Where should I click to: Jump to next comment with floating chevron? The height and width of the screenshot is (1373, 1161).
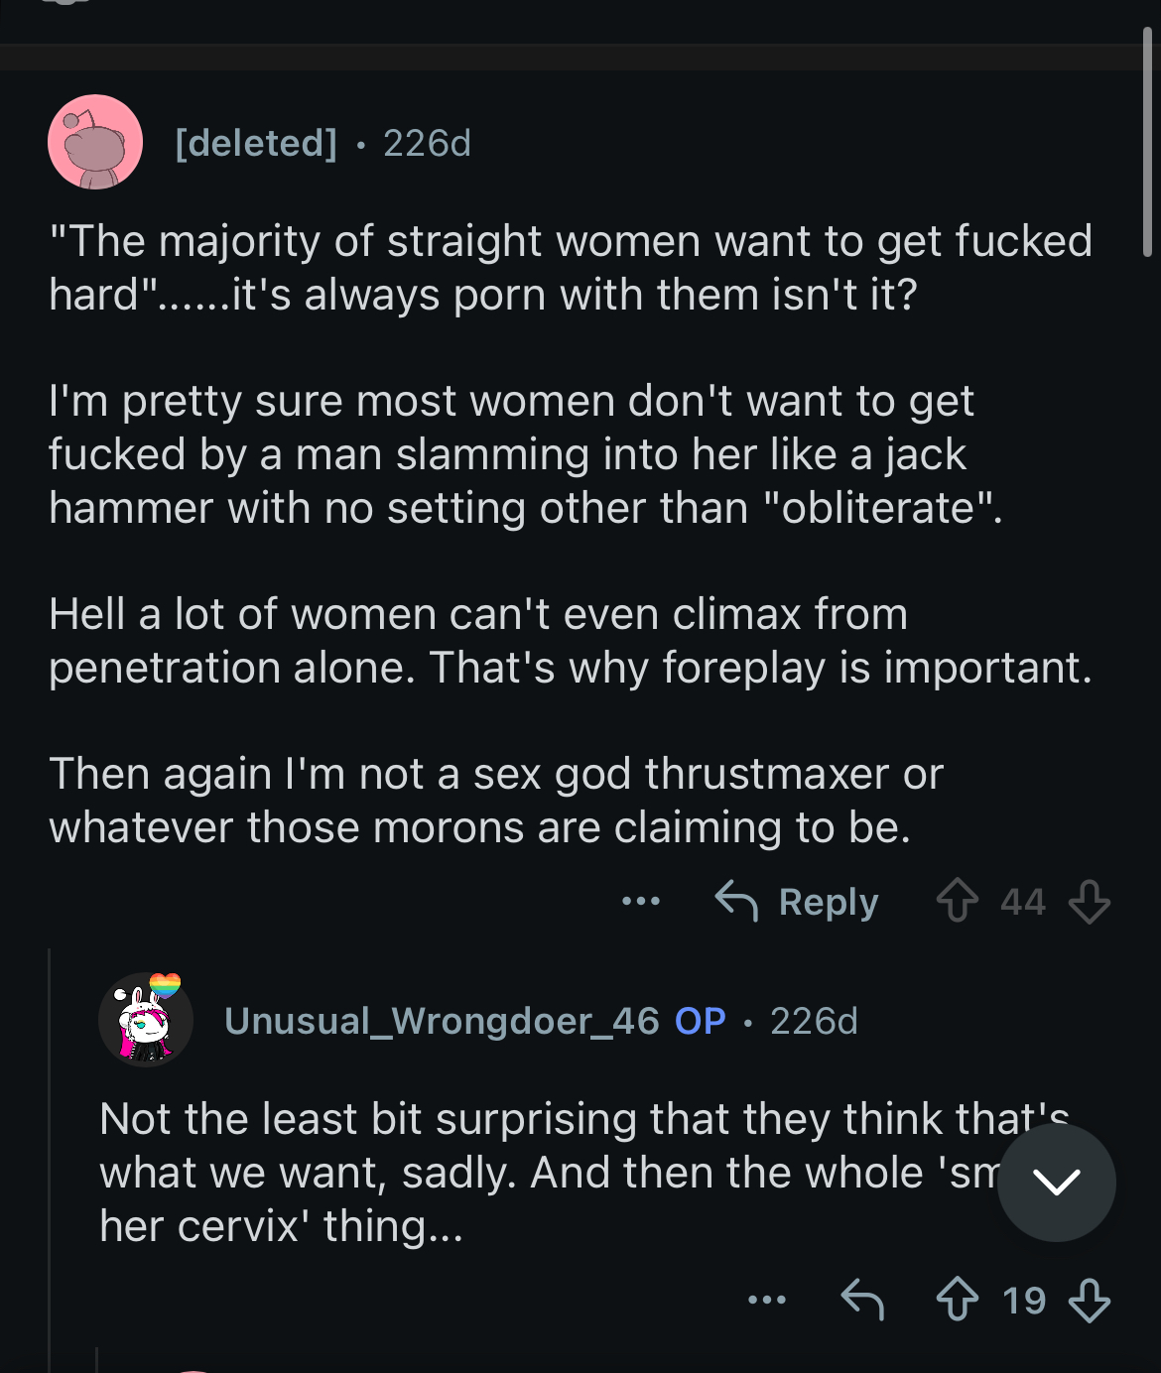1057,1182
